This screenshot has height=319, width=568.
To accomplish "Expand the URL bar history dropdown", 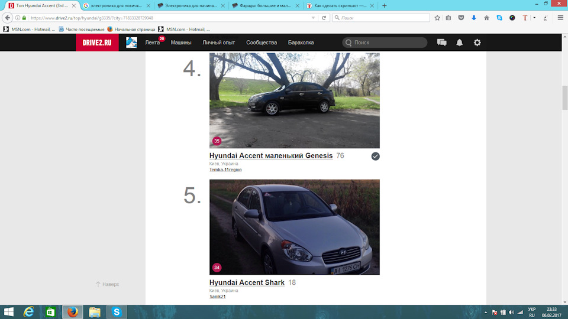I will tap(313, 18).
